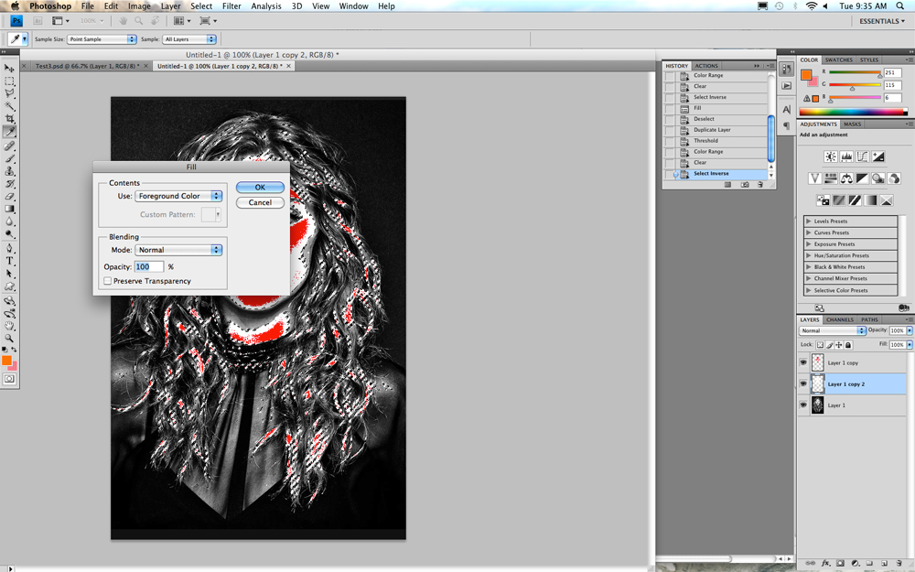Select the Rectangular Marquee tool
Screen dimensions: 915x572
pyautogui.click(x=9, y=81)
